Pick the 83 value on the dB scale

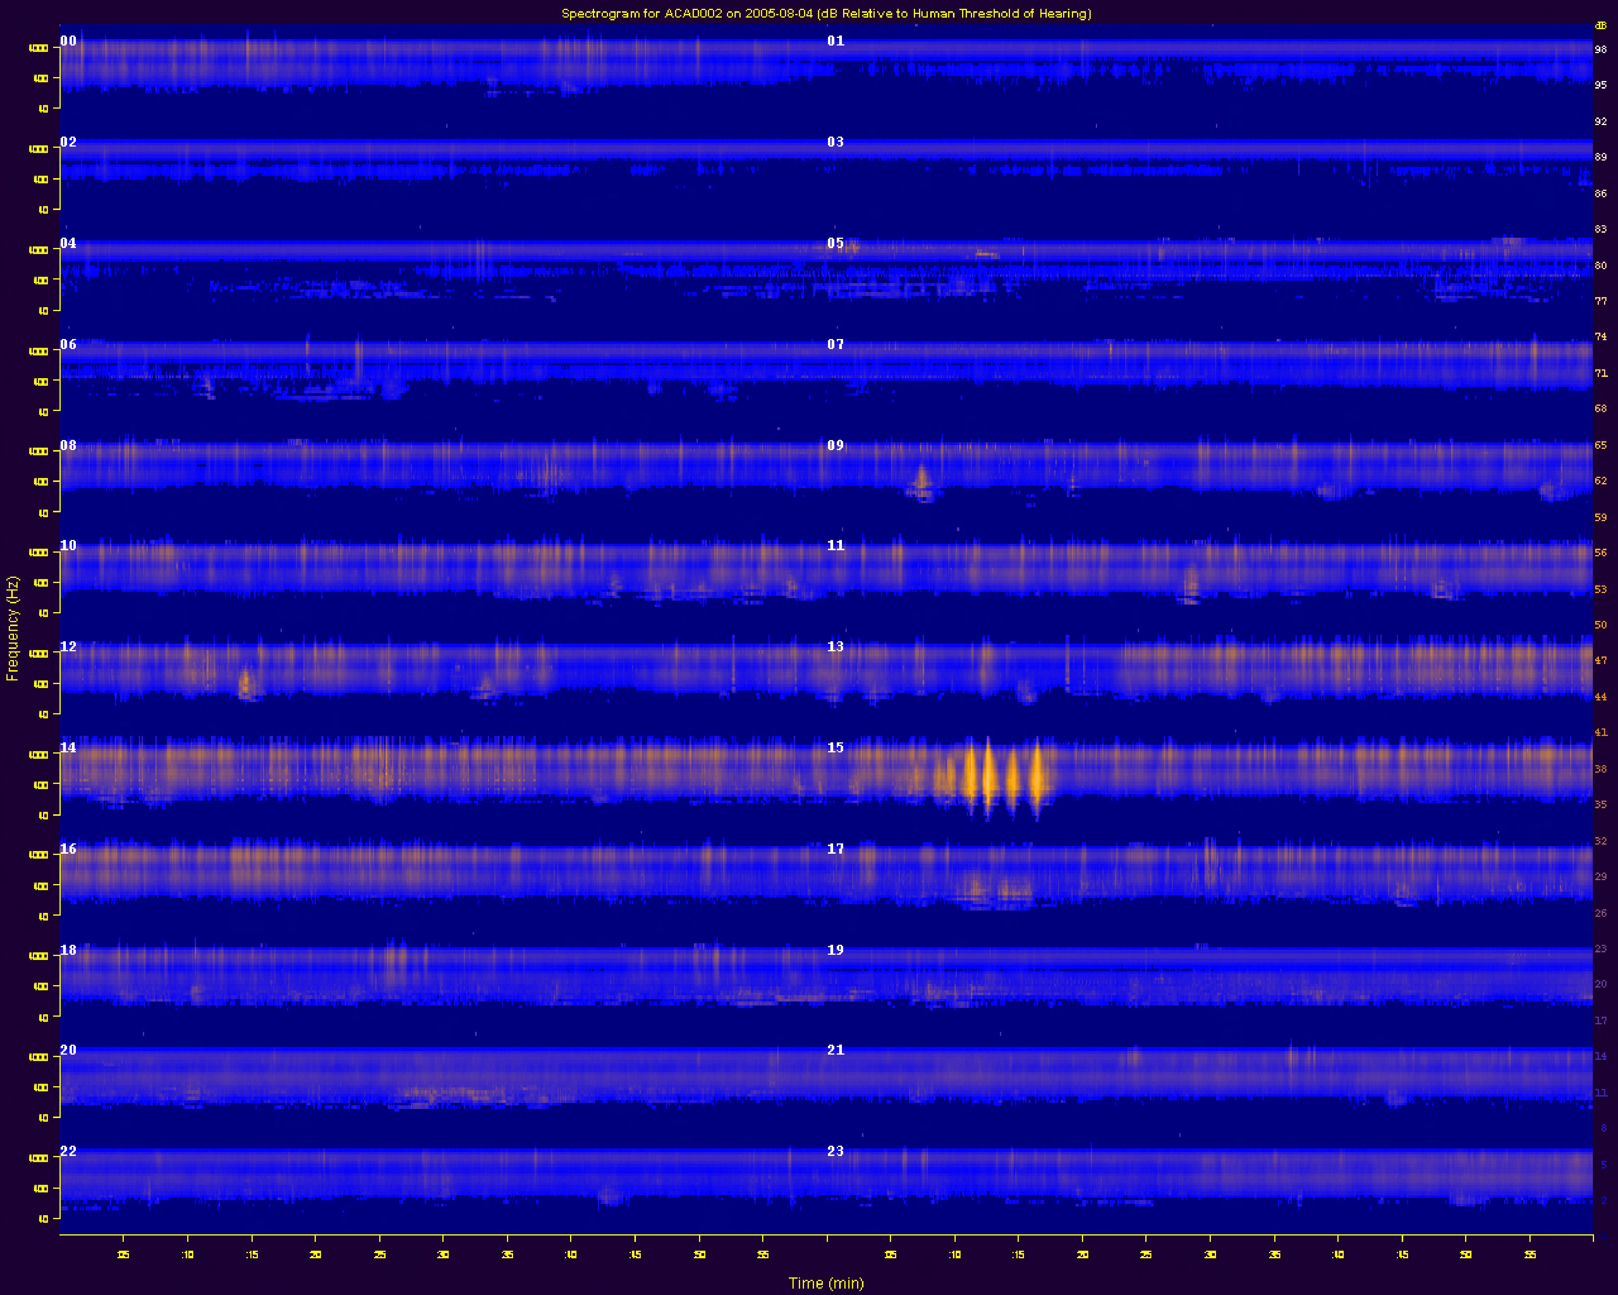(1601, 229)
